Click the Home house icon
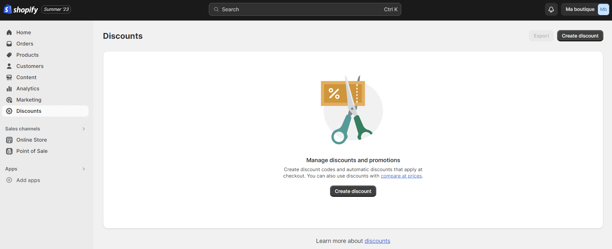Screen dimensions: 612x249 point(9,32)
